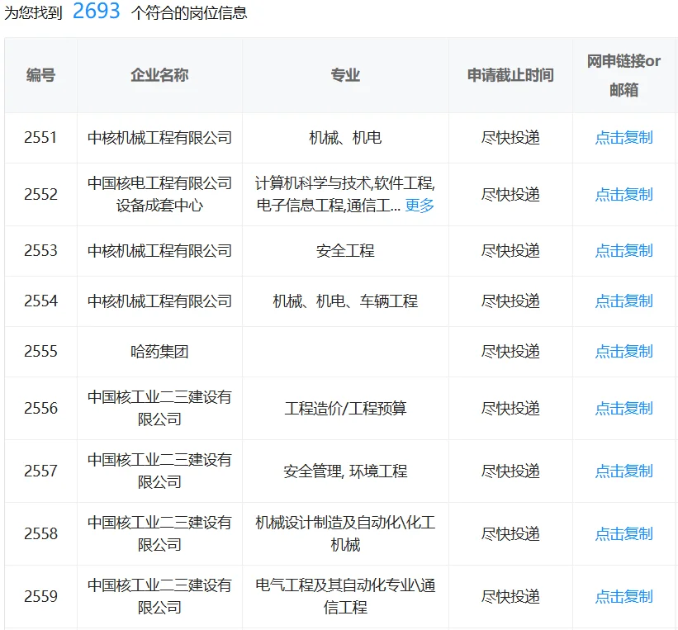678x630 pixels.
Task: Click 尽快投递 deadline in row 2551
Action: [x=510, y=138]
